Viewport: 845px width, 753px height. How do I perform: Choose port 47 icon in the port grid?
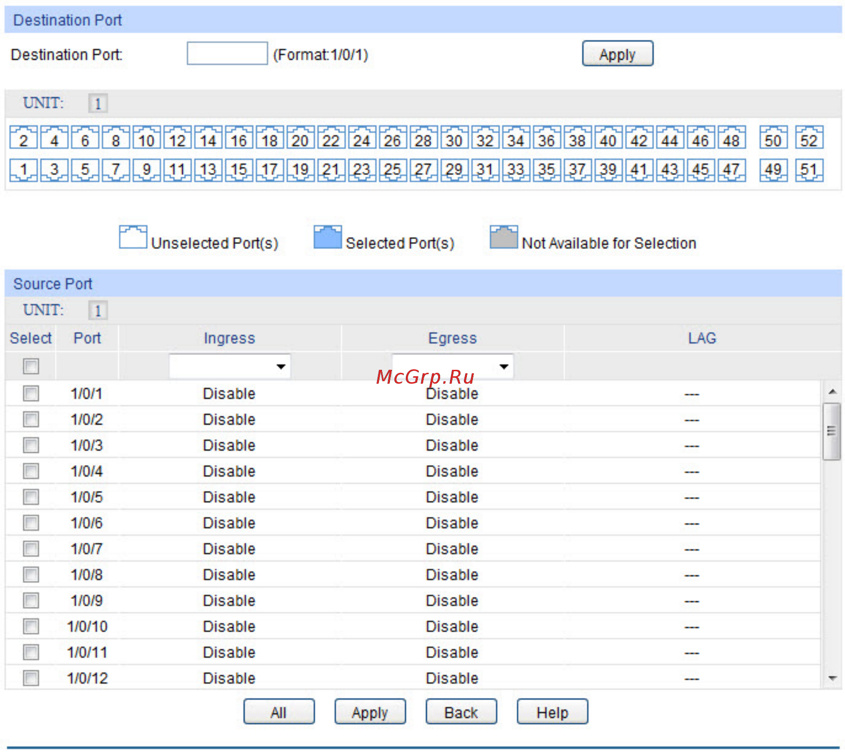732,170
